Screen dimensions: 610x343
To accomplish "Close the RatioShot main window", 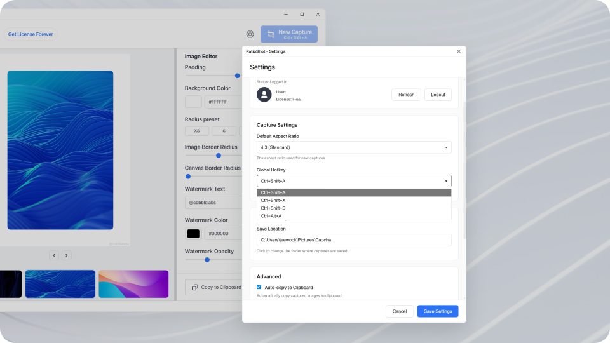I will pyautogui.click(x=318, y=15).
